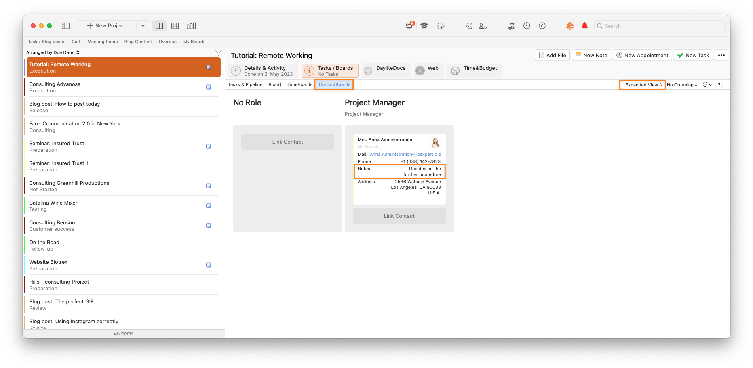Click Anna Administration's avatar picture
This screenshot has height=368, width=753.
435,142
